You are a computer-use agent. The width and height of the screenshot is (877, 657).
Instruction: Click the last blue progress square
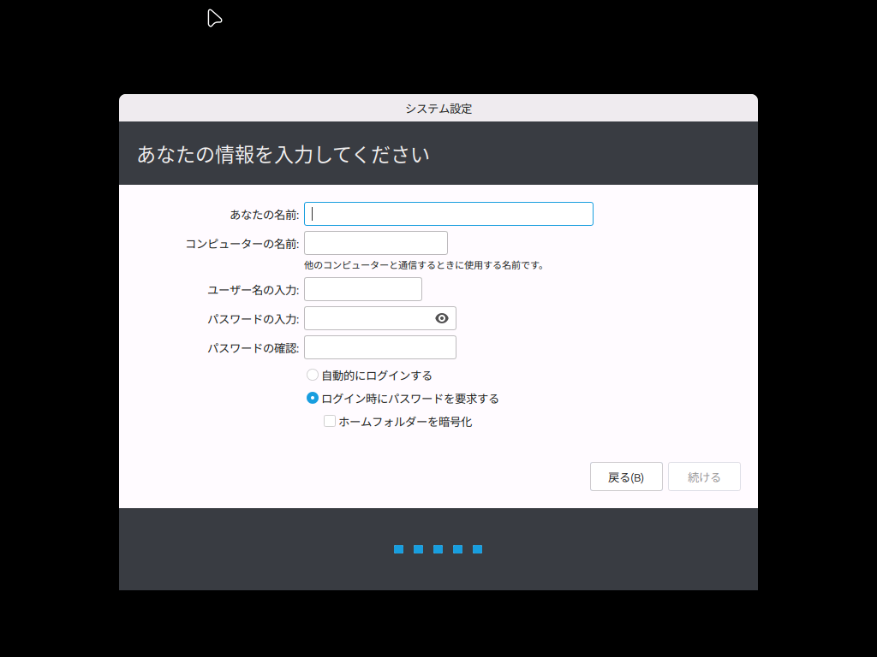[x=479, y=549]
